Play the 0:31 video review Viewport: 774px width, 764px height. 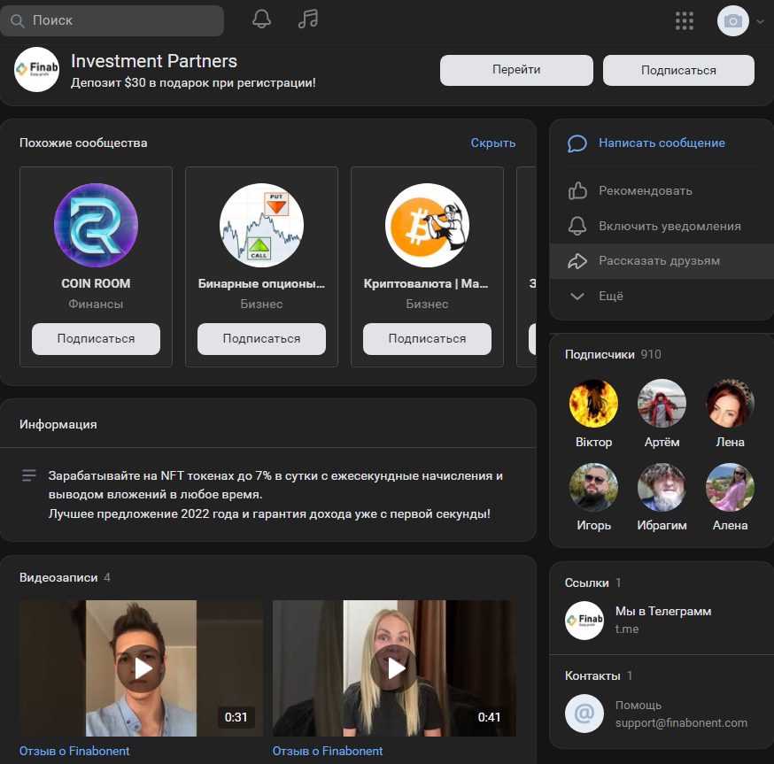pyautogui.click(x=141, y=668)
